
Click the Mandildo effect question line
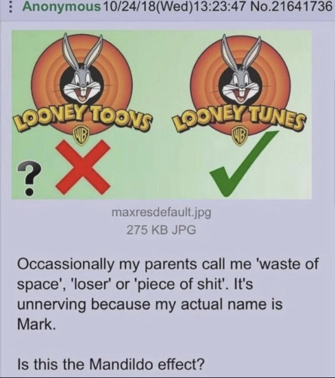[x=111, y=364]
